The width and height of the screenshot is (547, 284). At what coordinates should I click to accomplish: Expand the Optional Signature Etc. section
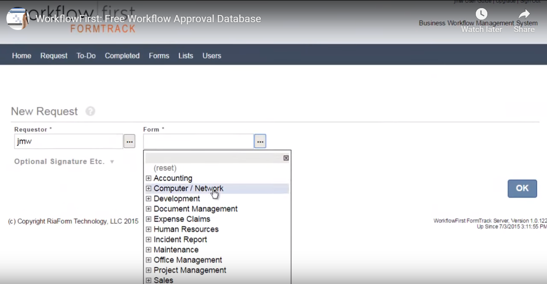tap(63, 161)
